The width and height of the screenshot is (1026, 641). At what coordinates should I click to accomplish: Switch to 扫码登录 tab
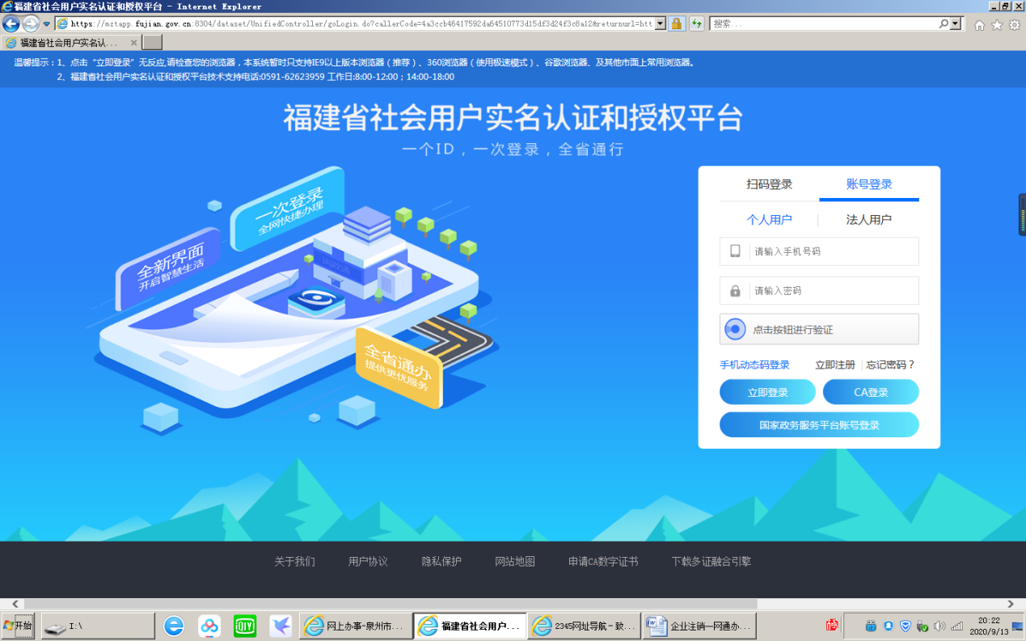(769, 184)
